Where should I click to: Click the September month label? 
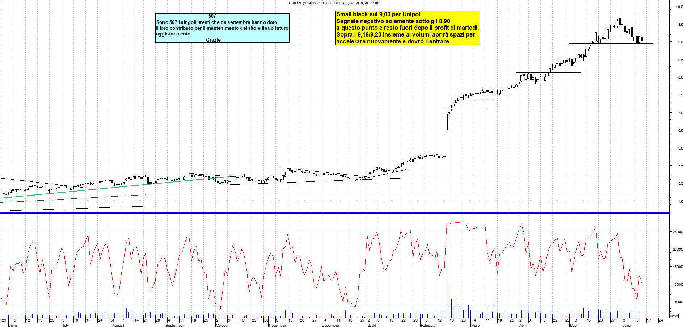174,325
